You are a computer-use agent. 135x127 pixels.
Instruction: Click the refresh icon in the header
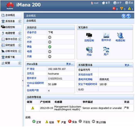(124, 16)
